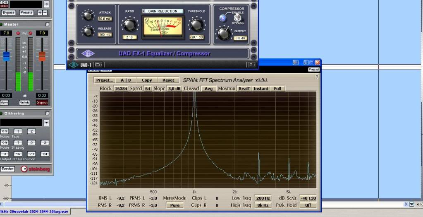This screenshot has height=217, width=423.
Task: Flip the compressor Enable/Bypass switch
Action: tap(238, 18)
